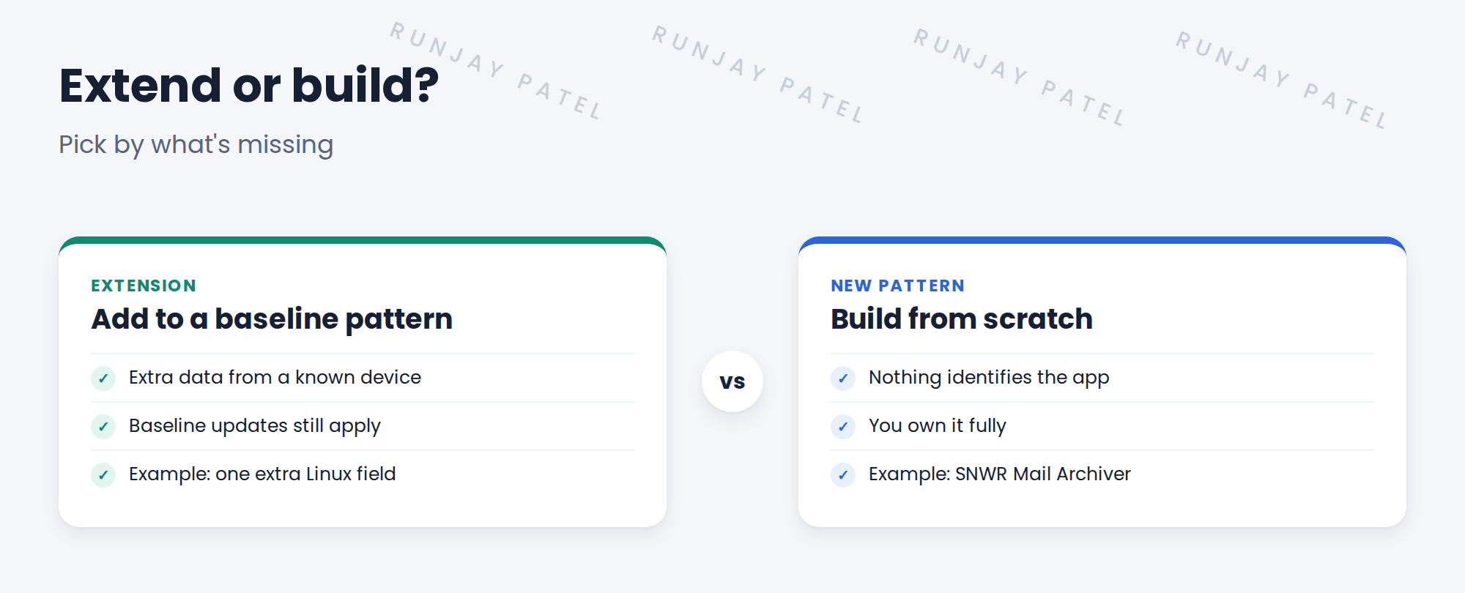This screenshot has width=1465, height=593.
Task: Click the text 'Example: one extra Linux field'
Action: [x=262, y=474]
